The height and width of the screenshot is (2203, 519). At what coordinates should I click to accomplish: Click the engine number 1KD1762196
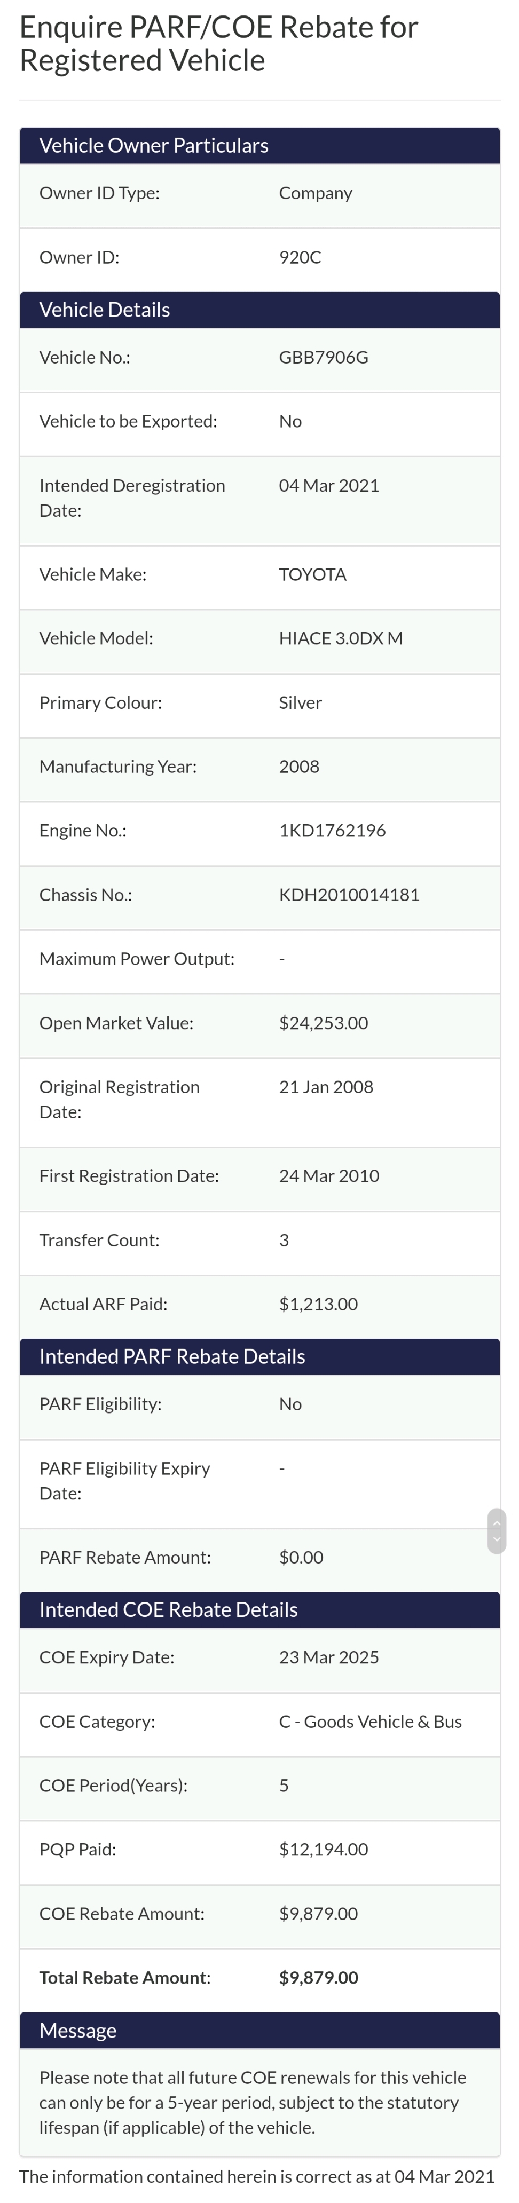(332, 831)
